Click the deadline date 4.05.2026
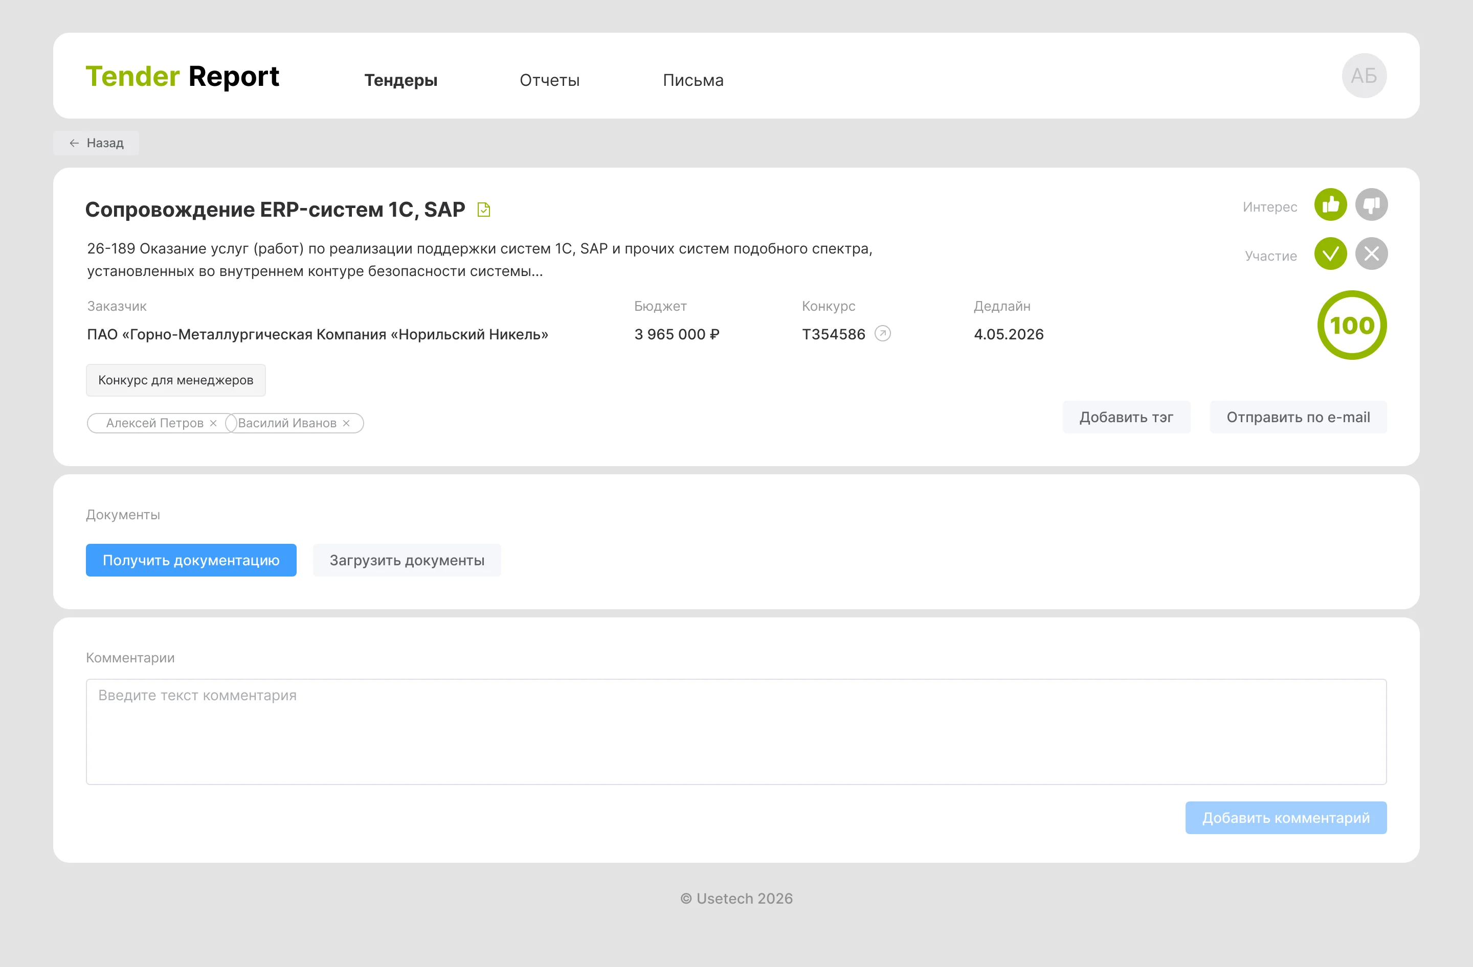 tap(1009, 334)
